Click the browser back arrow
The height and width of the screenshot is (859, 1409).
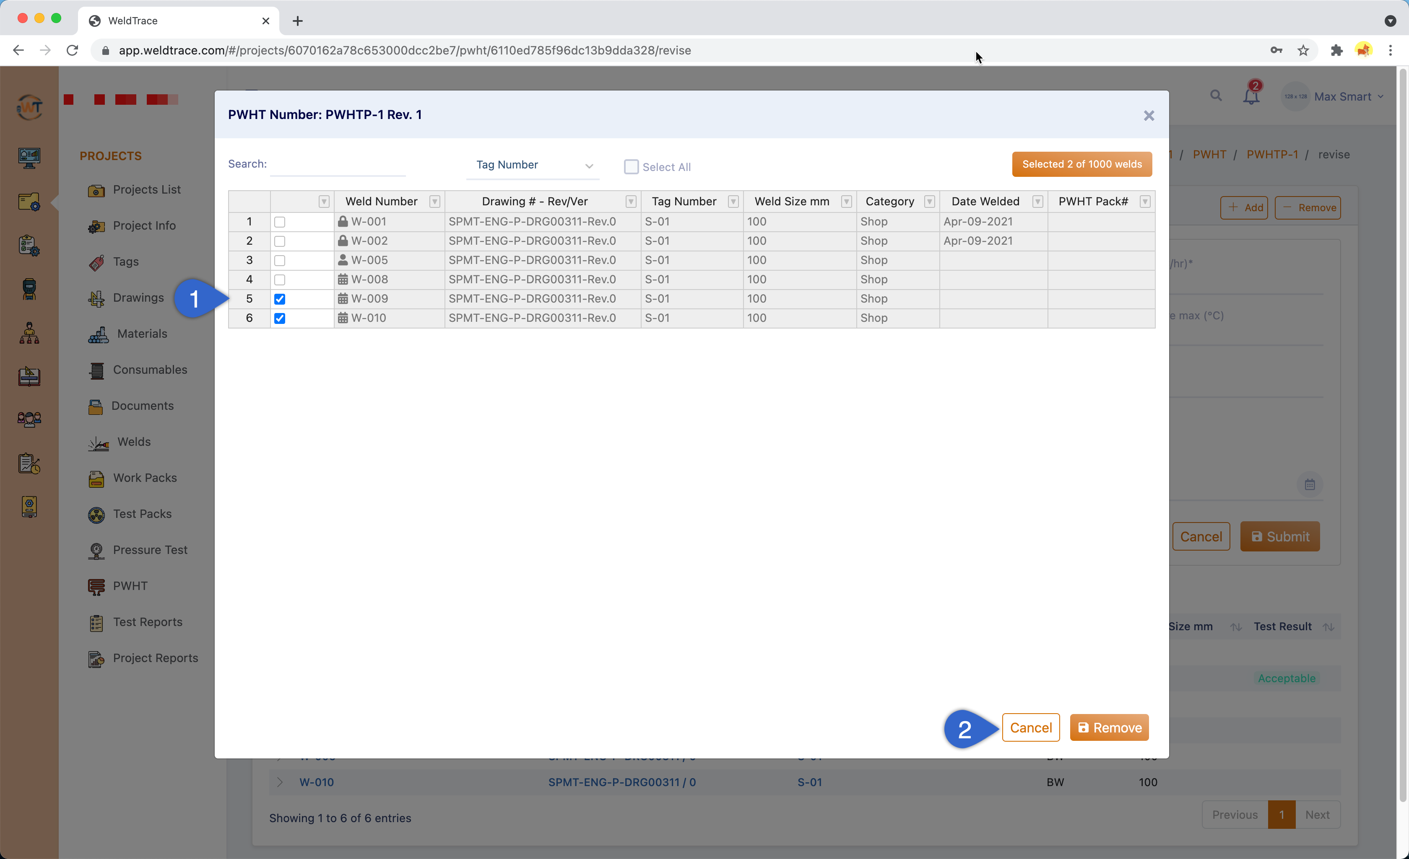(x=18, y=50)
